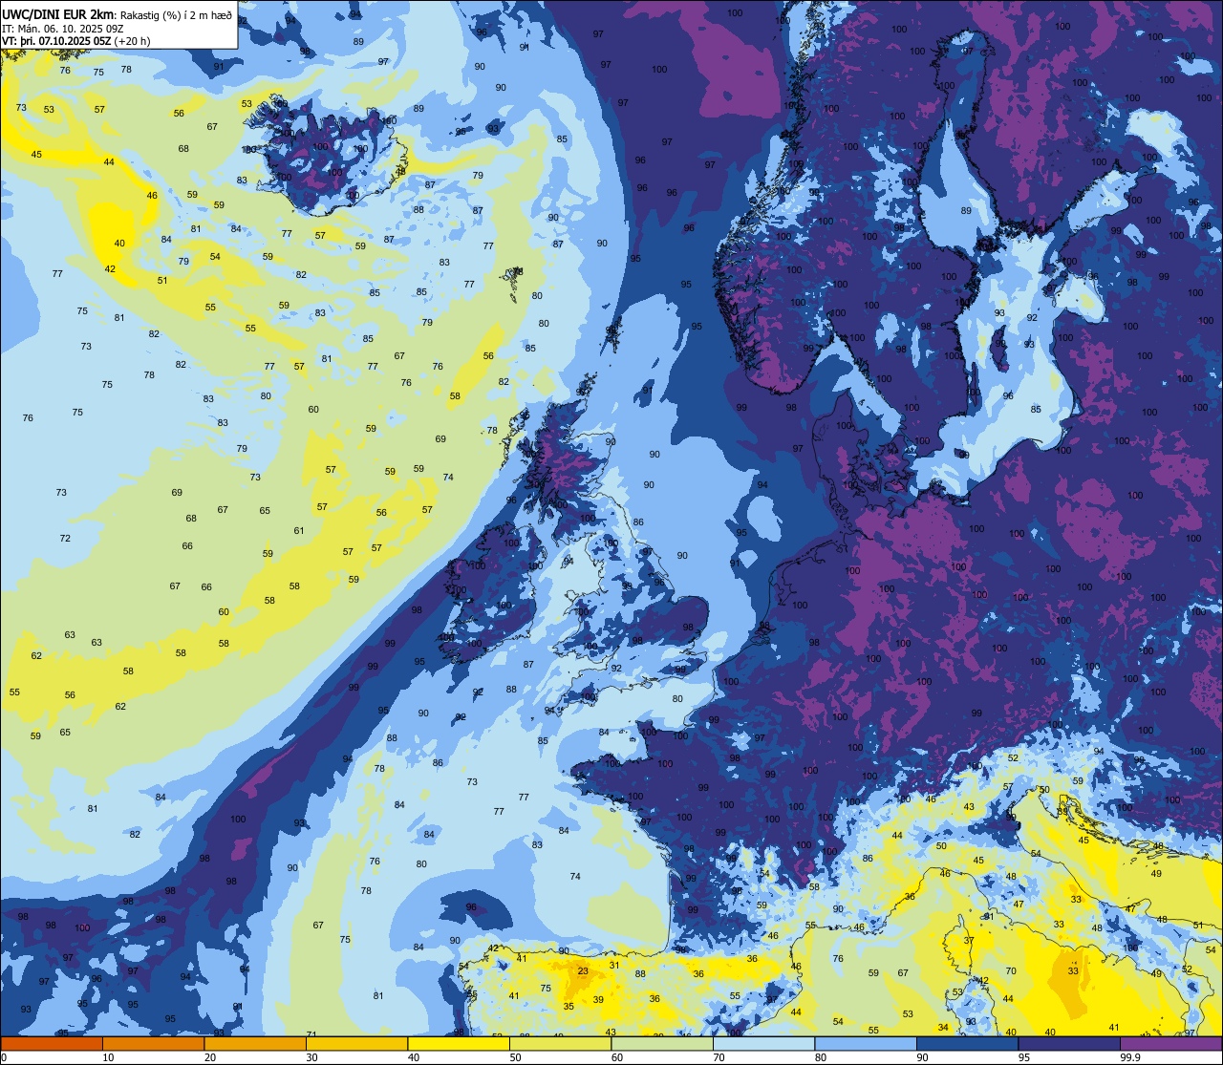1223x1065 pixels.
Task: Click the value 72 near the left edge
Action: [65, 538]
